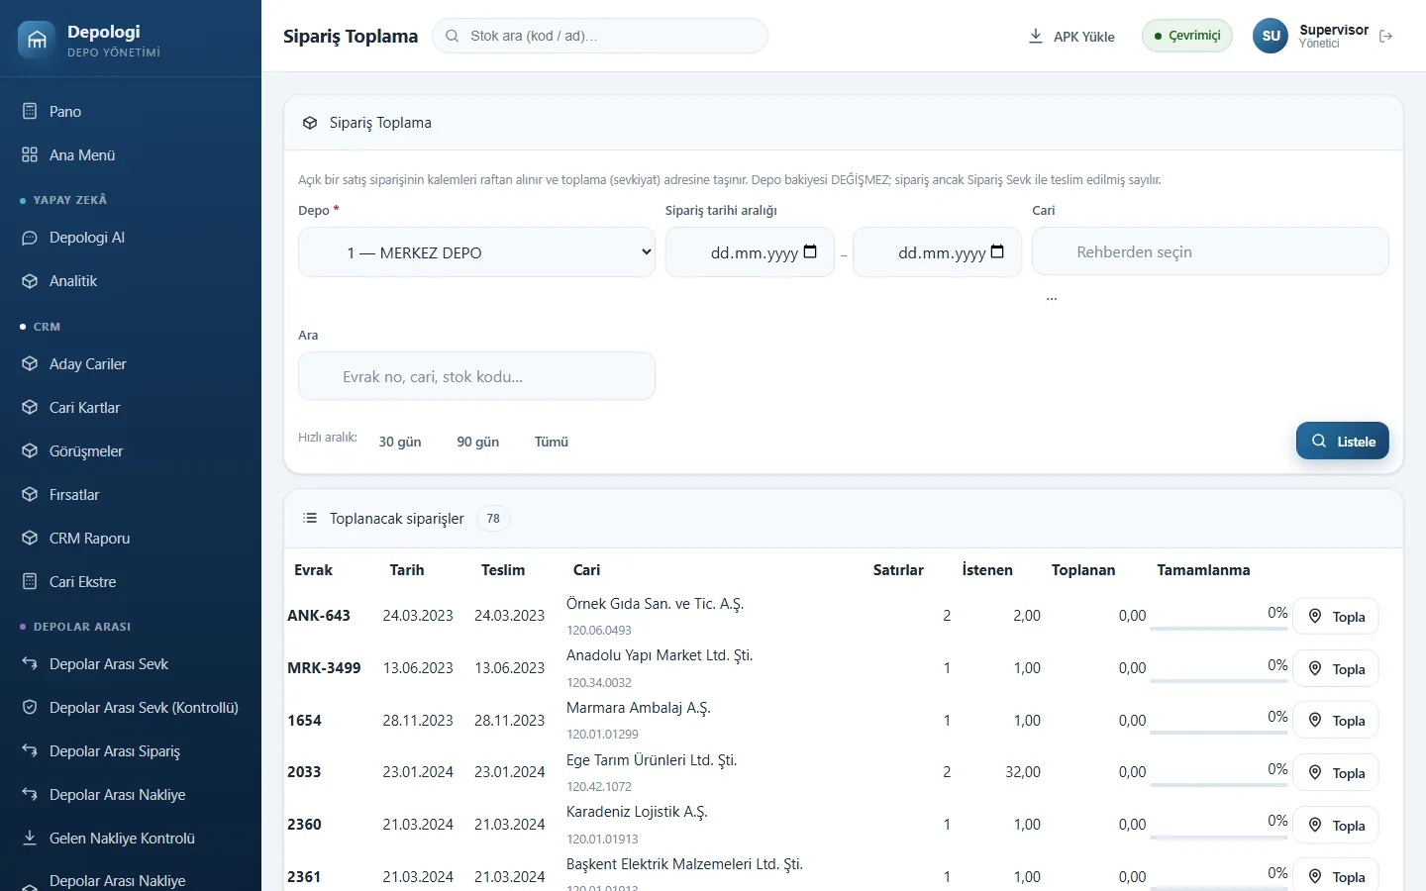Click the Listele button
Image resolution: width=1426 pixels, height=891 pixels.
pyautogui.click(x=1343, y=442)
